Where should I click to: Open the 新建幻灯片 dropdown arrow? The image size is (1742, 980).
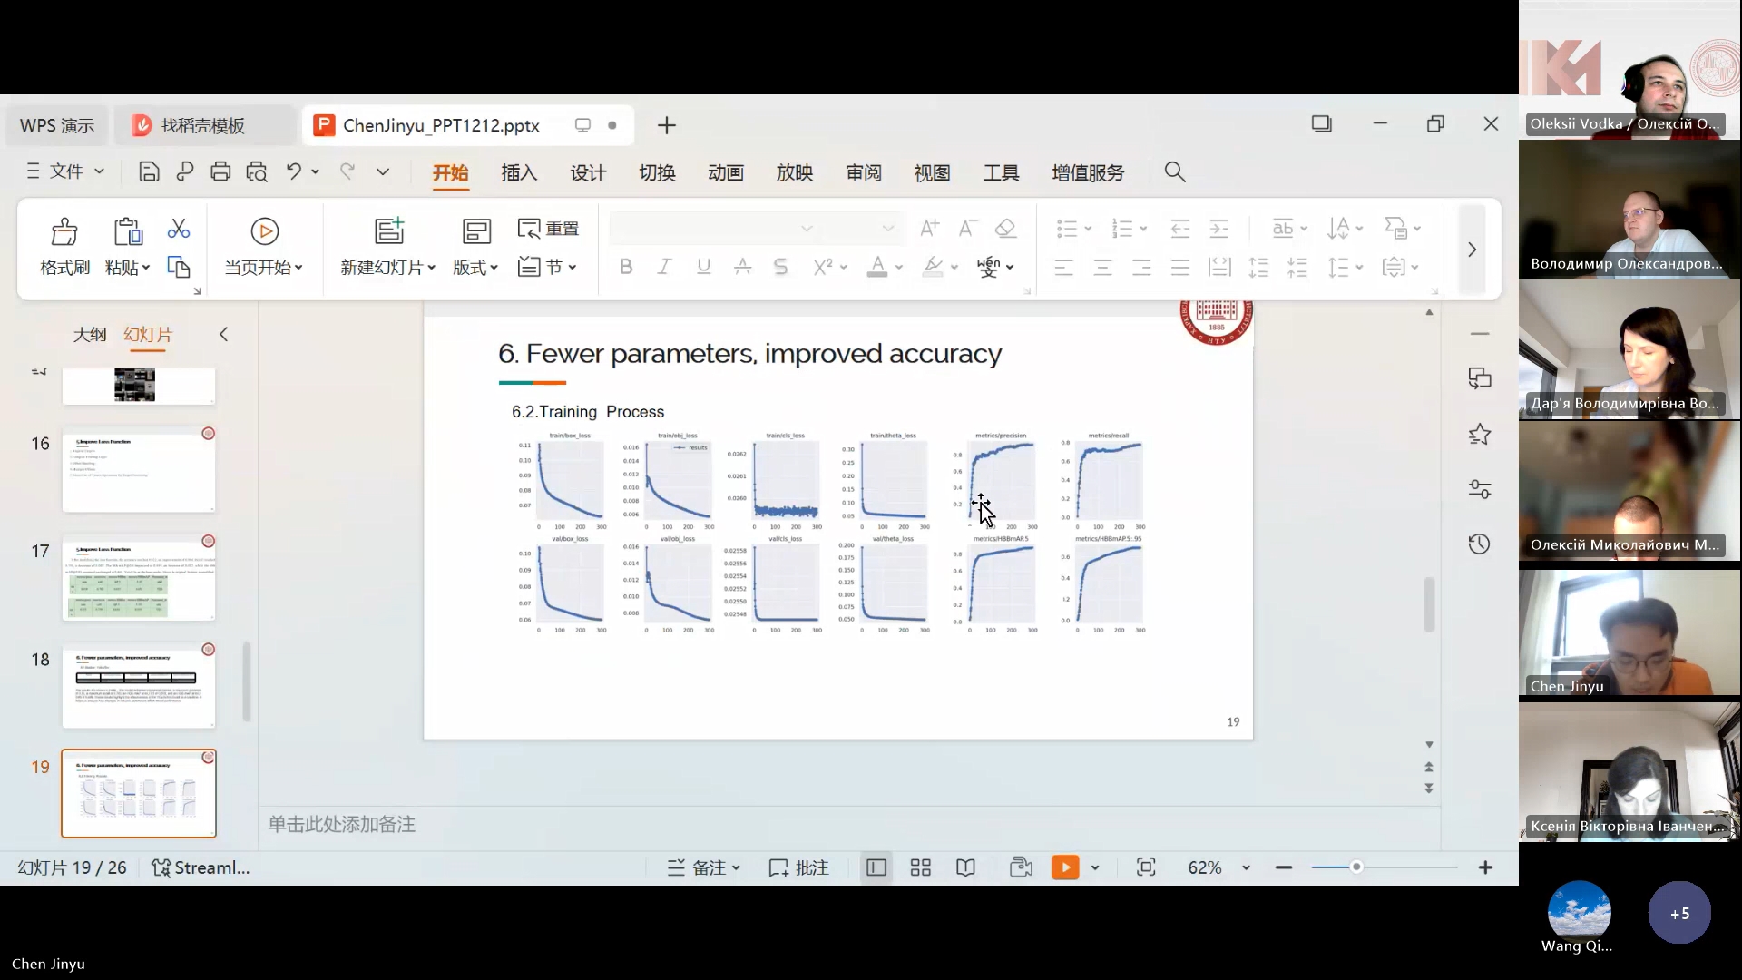[432, 268]
